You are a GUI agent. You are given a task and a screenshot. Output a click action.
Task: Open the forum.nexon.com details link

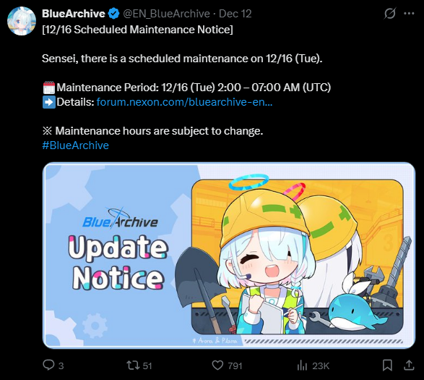pos(184,102)
